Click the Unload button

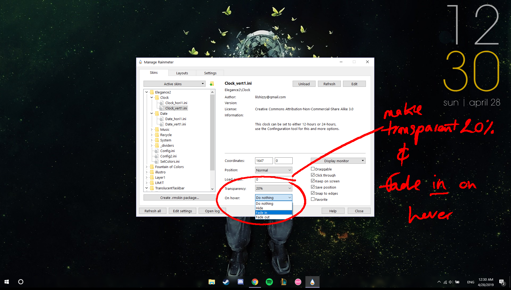[304, 84]
